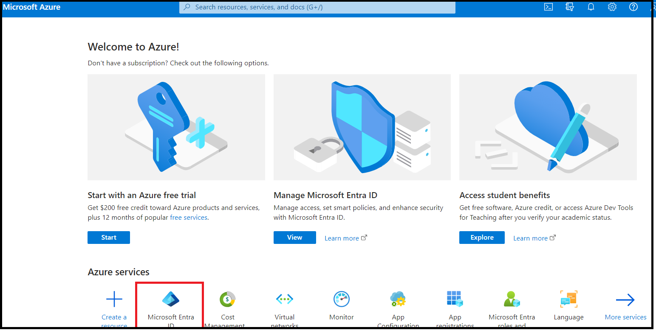The width and height of the screenshot is (656, 330).
Task: Click the search magnifier icon
Action: pyautogui.click(x=187, y=7)
